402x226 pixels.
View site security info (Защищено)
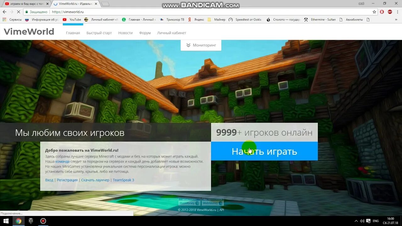[36, 12]
